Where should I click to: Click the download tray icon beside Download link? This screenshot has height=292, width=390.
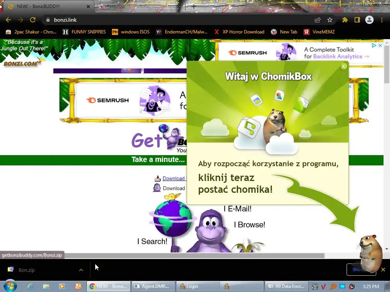coord(157,179)
